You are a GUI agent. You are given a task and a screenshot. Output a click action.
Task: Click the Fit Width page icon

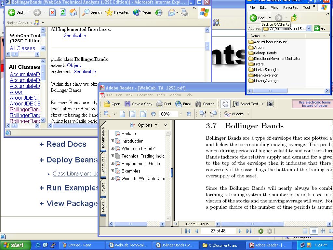143,114
